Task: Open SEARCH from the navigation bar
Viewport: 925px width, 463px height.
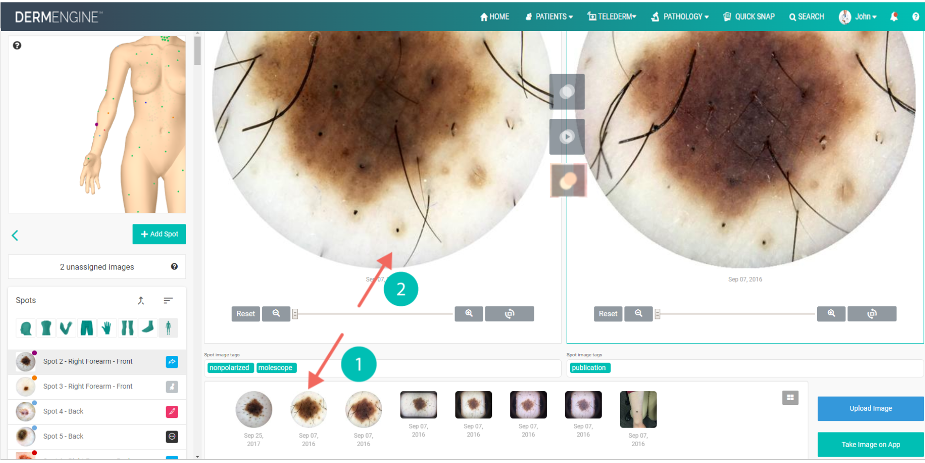Action: (x=807, y=16)
